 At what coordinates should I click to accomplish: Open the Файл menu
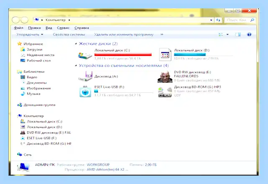[x=18, y=28]
